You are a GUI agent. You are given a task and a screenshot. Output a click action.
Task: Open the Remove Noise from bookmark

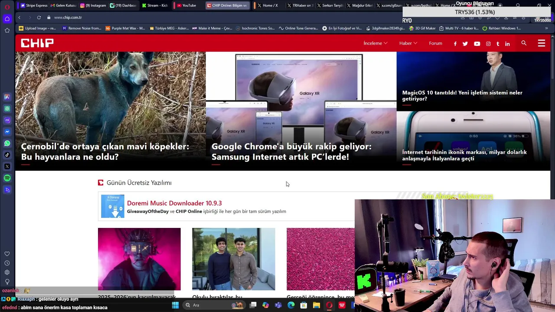tap(82, 28)
